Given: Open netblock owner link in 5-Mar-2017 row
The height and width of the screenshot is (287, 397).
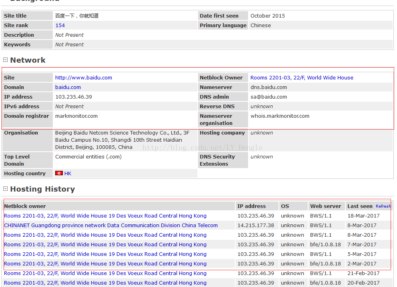Looking at the screenshot, I should (x=105, y=254).
